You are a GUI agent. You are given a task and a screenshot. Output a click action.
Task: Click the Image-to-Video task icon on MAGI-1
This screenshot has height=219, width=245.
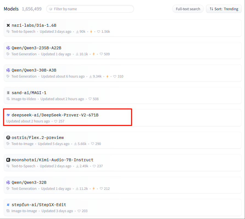coord(8,99)
